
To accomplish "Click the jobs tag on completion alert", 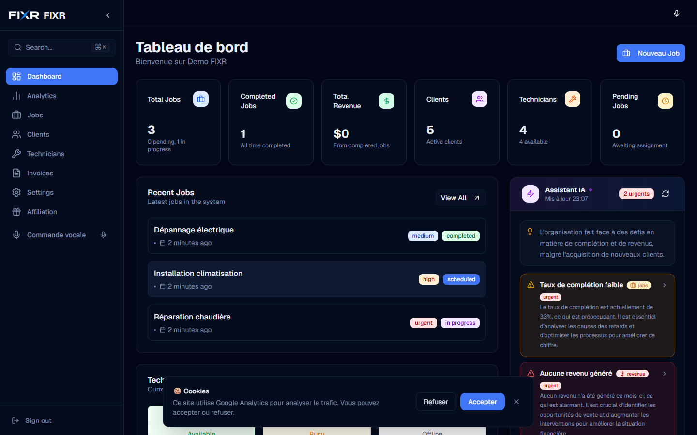I will tap(639, 285).
